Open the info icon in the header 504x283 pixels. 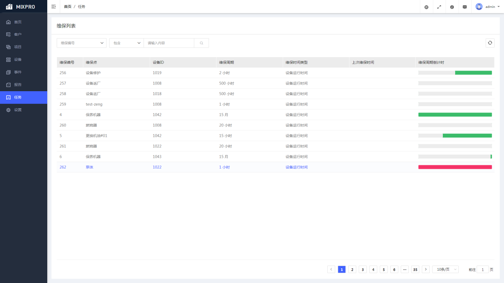tap(452, 7)
